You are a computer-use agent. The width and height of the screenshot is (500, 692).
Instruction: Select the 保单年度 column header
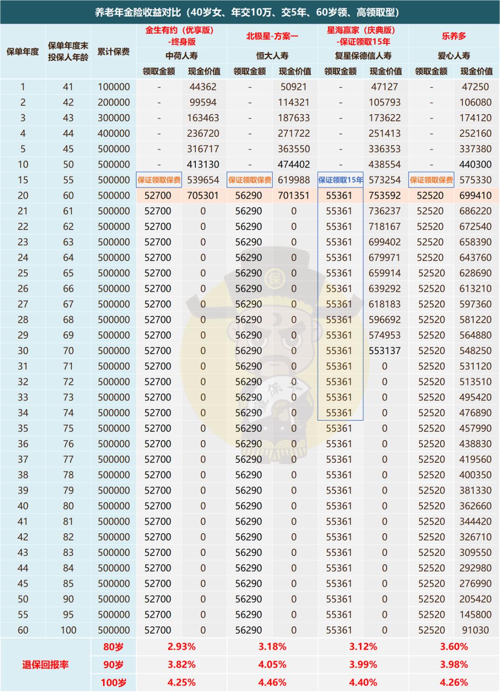[23, 51]
